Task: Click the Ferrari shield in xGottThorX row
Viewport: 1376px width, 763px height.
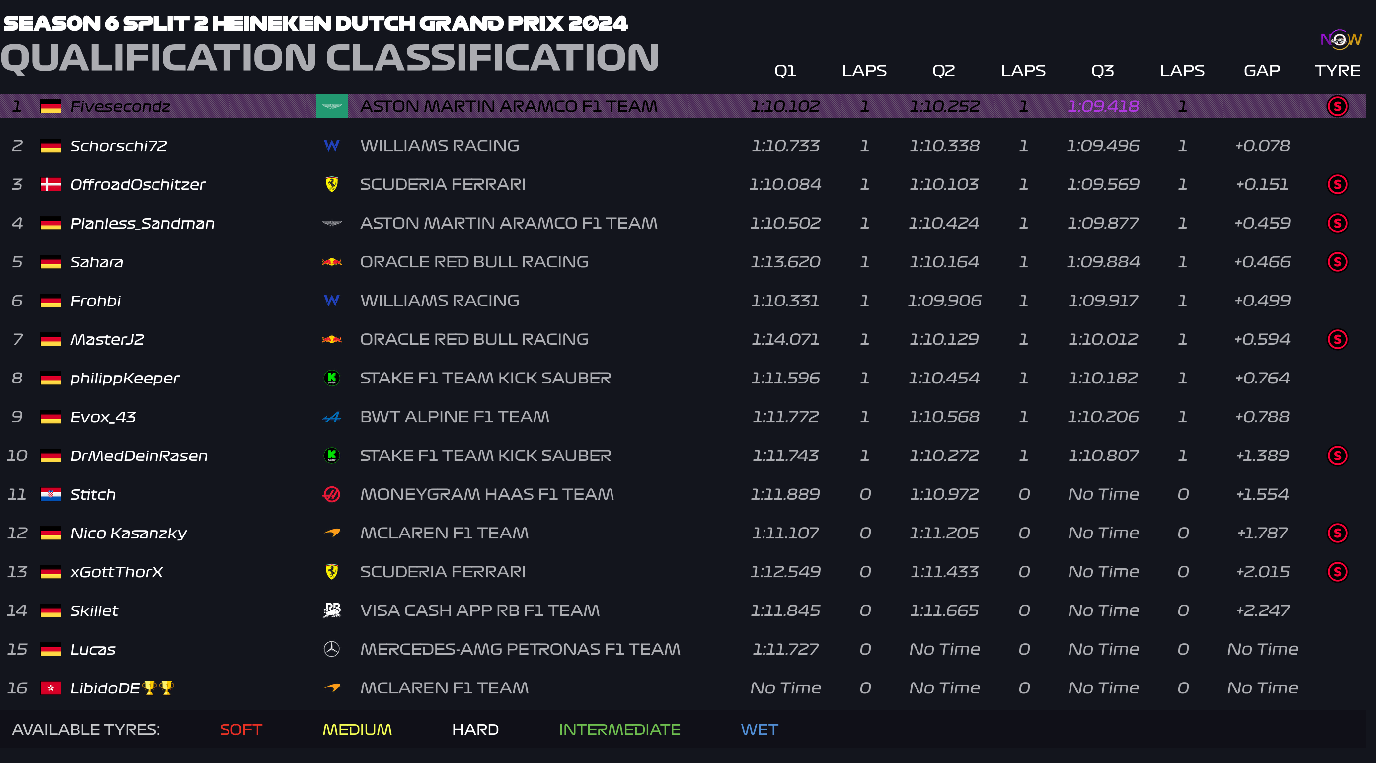Action: click(x=332, y=572)
